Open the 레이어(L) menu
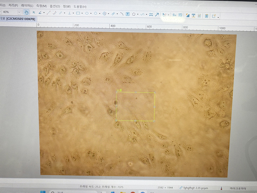 tap(27, 6)
